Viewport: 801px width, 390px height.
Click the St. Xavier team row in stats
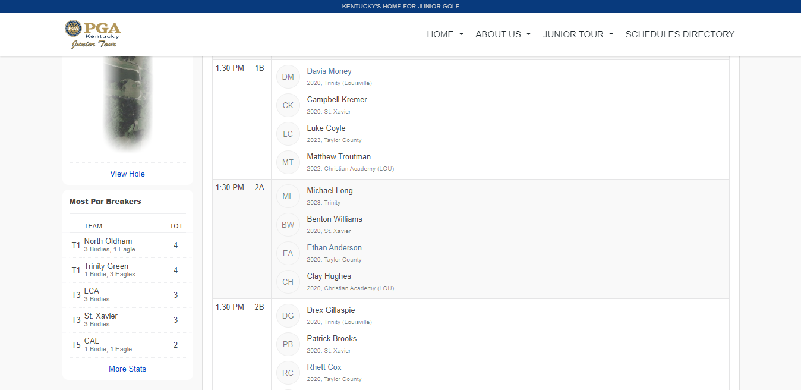coord(128,320)
